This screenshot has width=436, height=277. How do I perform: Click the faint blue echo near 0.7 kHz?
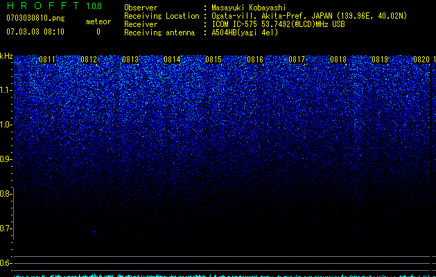(94, 232)
